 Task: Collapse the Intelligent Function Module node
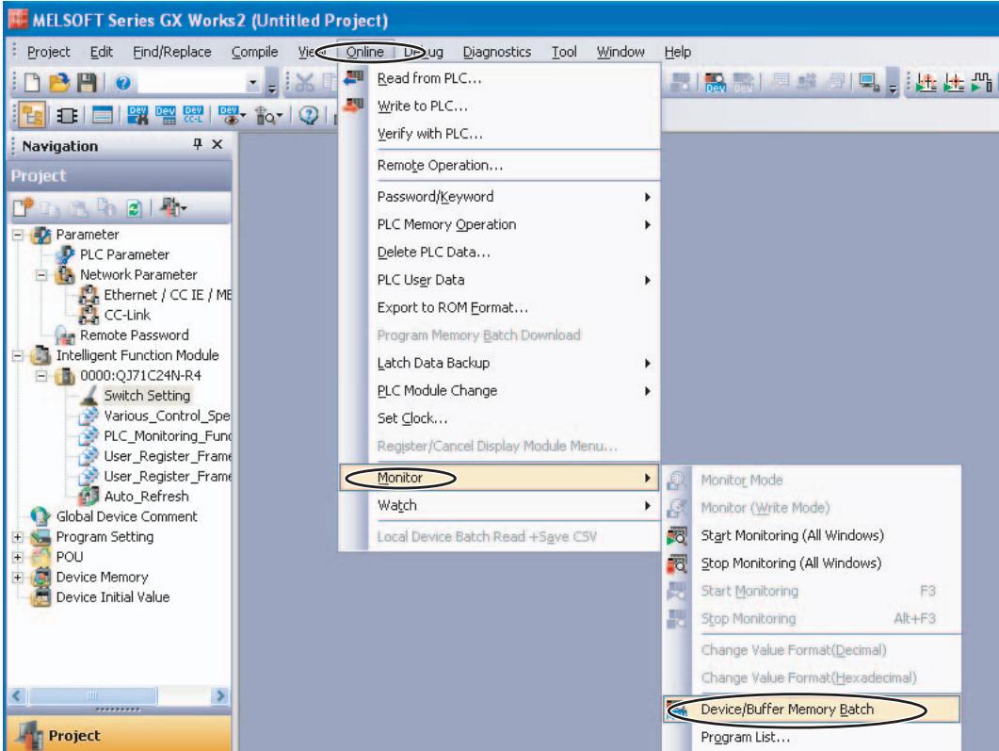18,355
